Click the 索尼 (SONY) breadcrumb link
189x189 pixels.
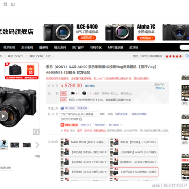click(15, 56)
